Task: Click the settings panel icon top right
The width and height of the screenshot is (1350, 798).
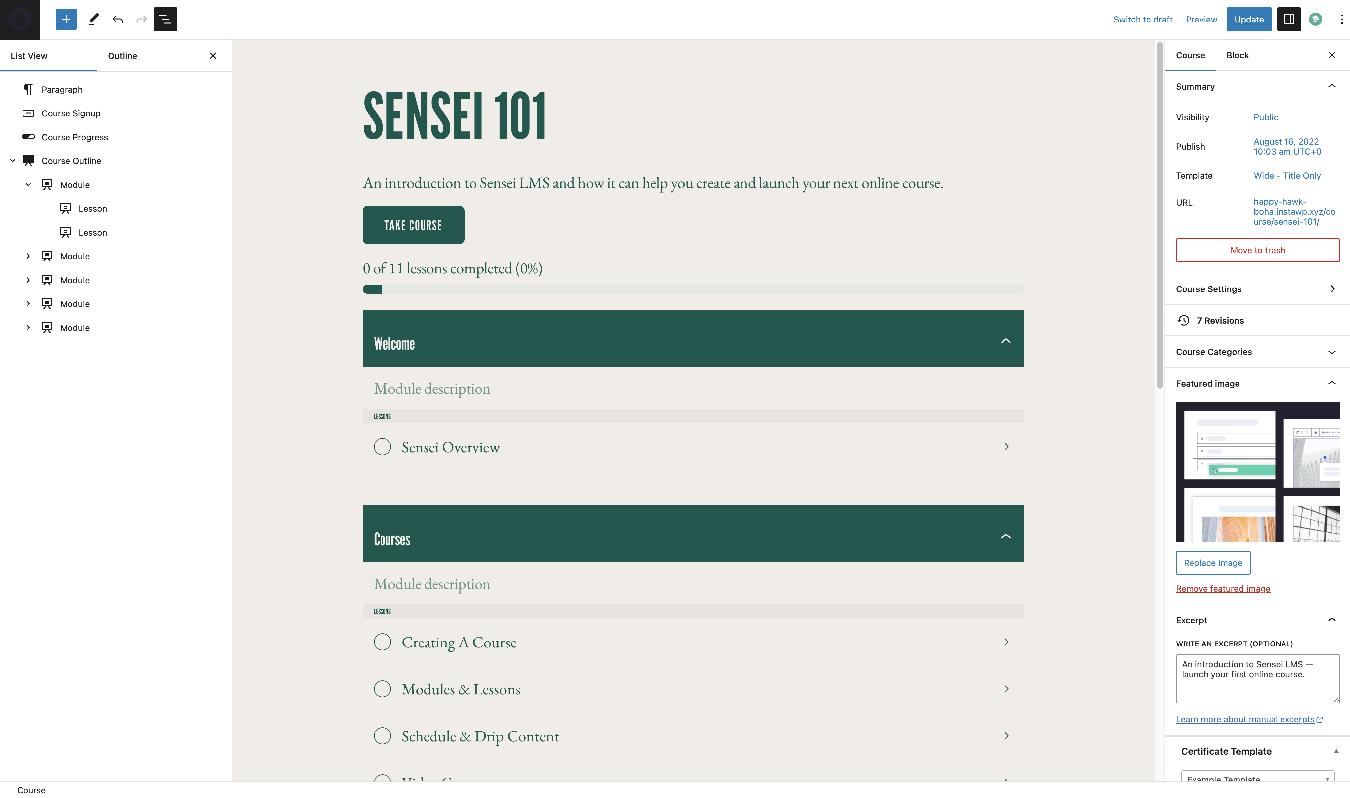Action: (x=1289, y=19)
